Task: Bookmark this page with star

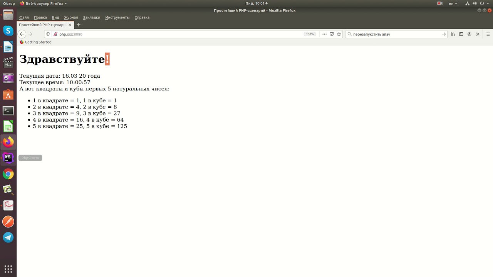Action: click(339, 34)
